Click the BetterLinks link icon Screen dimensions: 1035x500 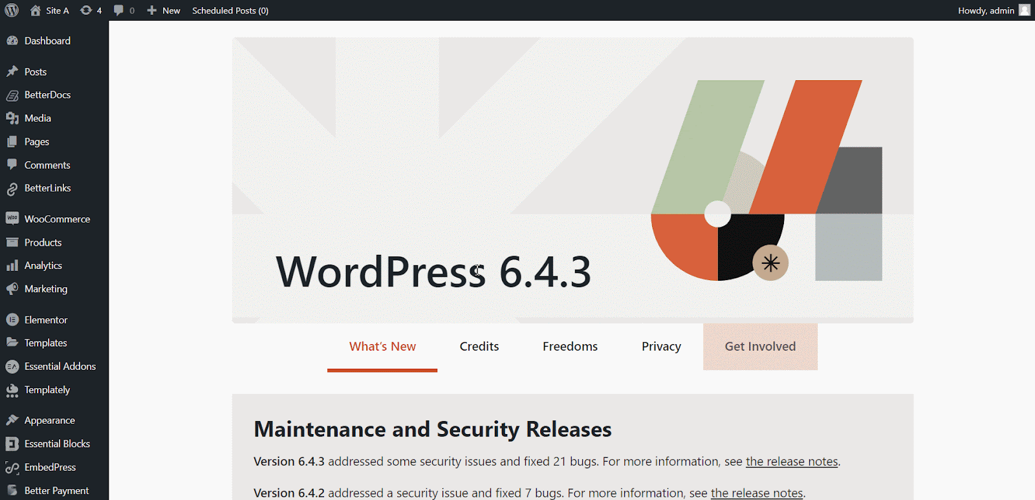tap(12, 188)
